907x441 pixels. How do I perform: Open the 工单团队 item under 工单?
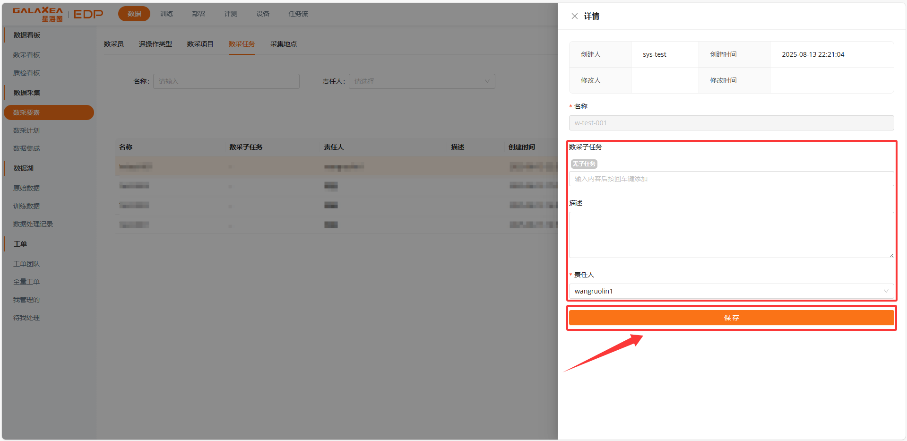(x=26, y=263)
